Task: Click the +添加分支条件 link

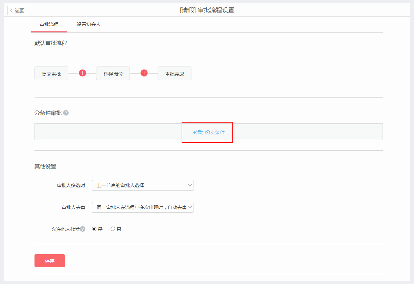Action: click(x=209, y=132)
